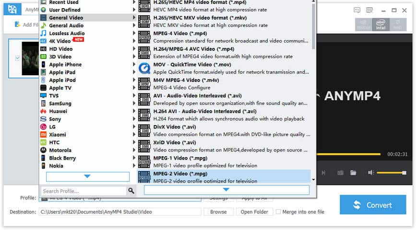Choose AVI Audio-Video Interleaved format
This screenshot has height=230, width=416.
[224, 99]
